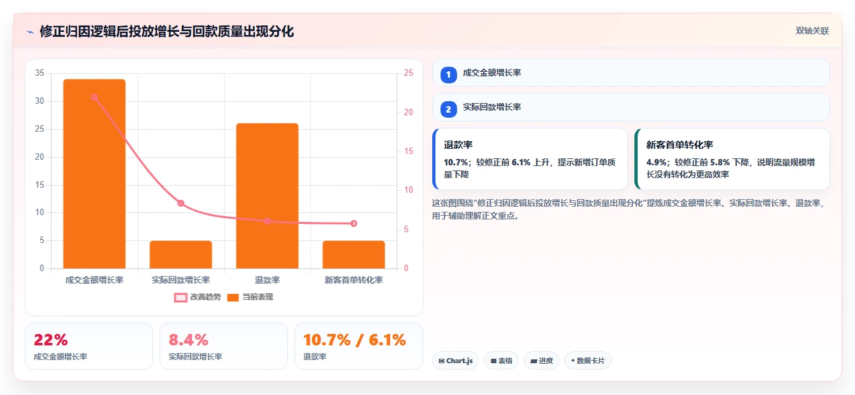This screenshot has height=395, width=855.
Task: Select the 退款率 orange bar
Action: [x=267, y=196]
